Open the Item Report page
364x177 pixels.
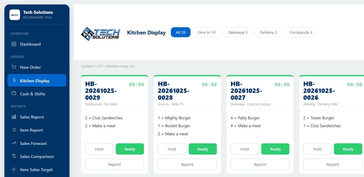coord(37,130)
